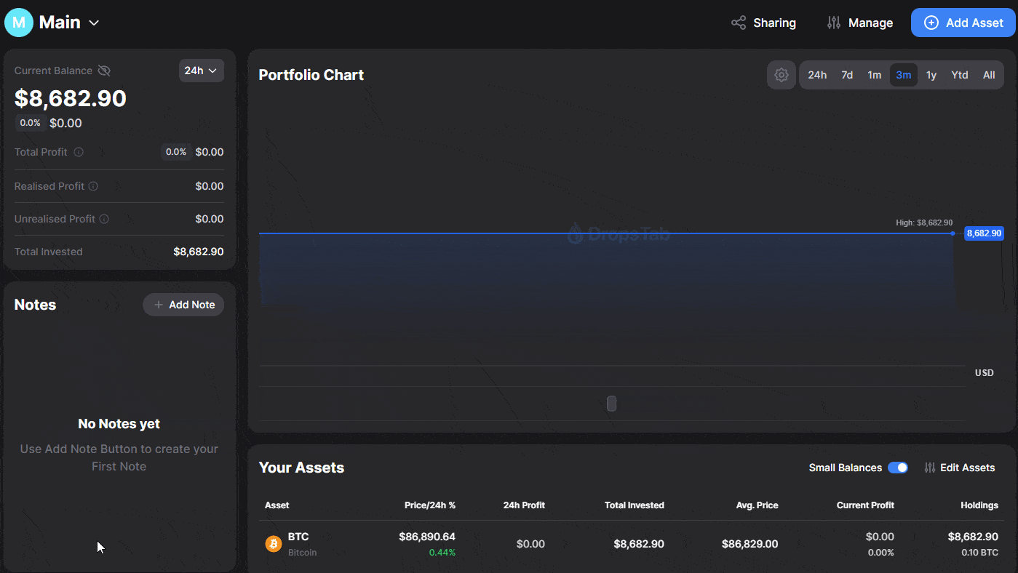
Task: Click the Bitcoin coin icon
Action: coord(274,544)
